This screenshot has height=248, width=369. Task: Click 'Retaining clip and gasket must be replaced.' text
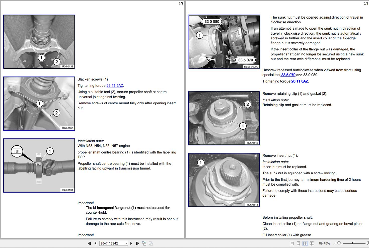(297, 105)
